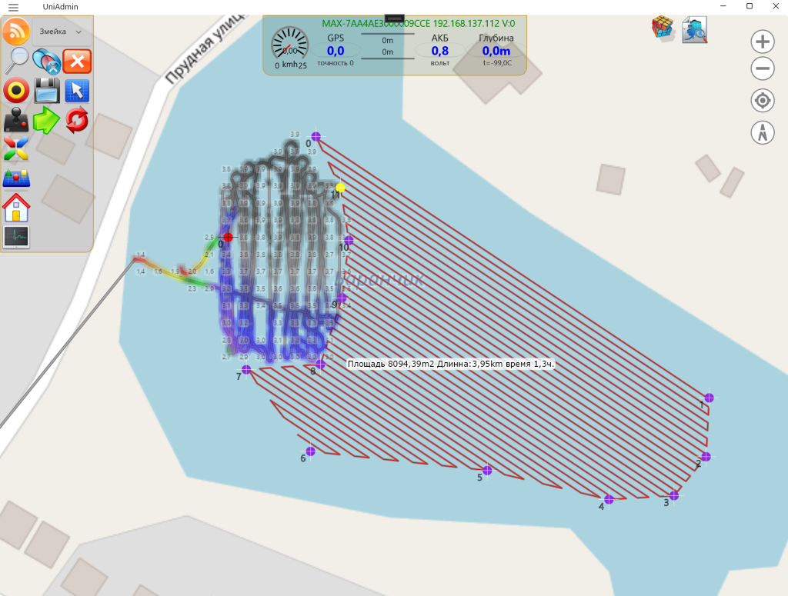Open the hamburger menu
Image resolution: width=788 pixels, height=596 pixels.
pos(13,6)
